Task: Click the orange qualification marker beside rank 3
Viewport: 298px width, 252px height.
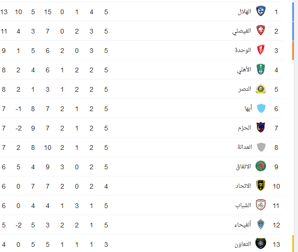Action: [293, 50]
